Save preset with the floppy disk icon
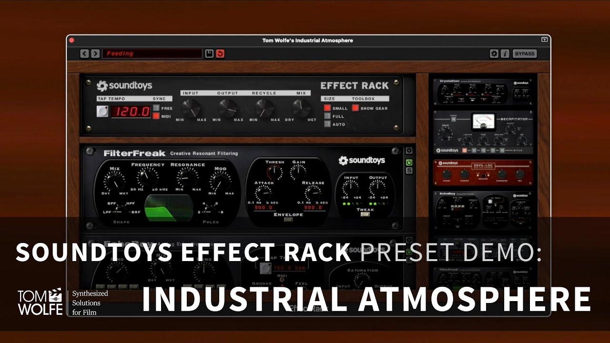 click(x=209, y=54)
